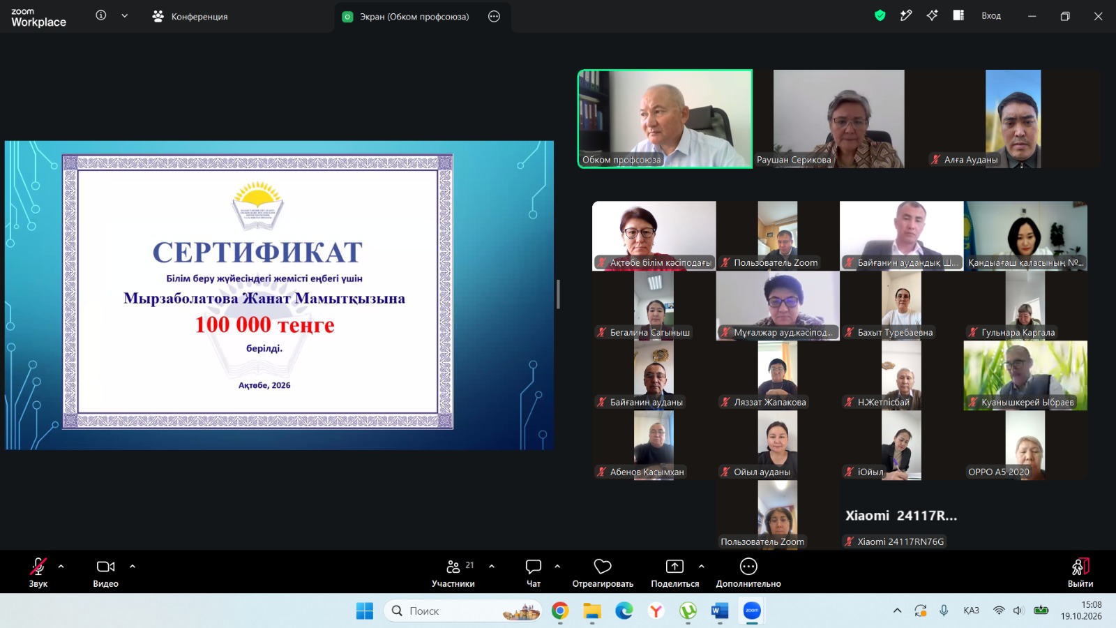This screenshot has height=628, width=1116.
Task: Open the meeting information icon
Action: pos(101,15)
